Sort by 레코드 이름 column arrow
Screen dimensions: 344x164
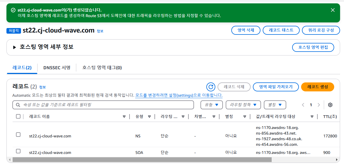click(x=124, y=117)
